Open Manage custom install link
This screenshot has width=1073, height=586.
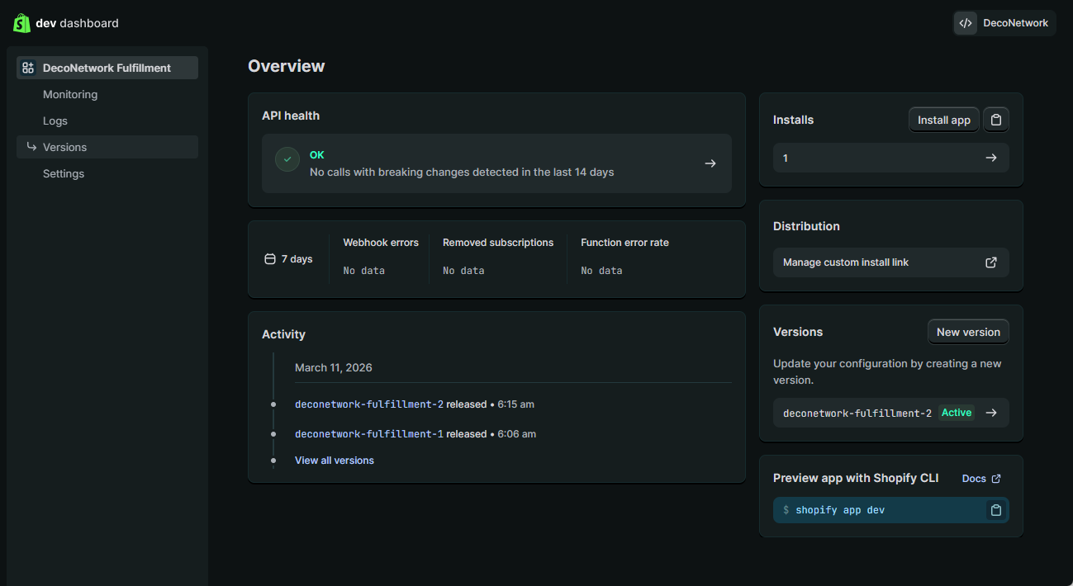pyautogui.click(x=891, y=262)
